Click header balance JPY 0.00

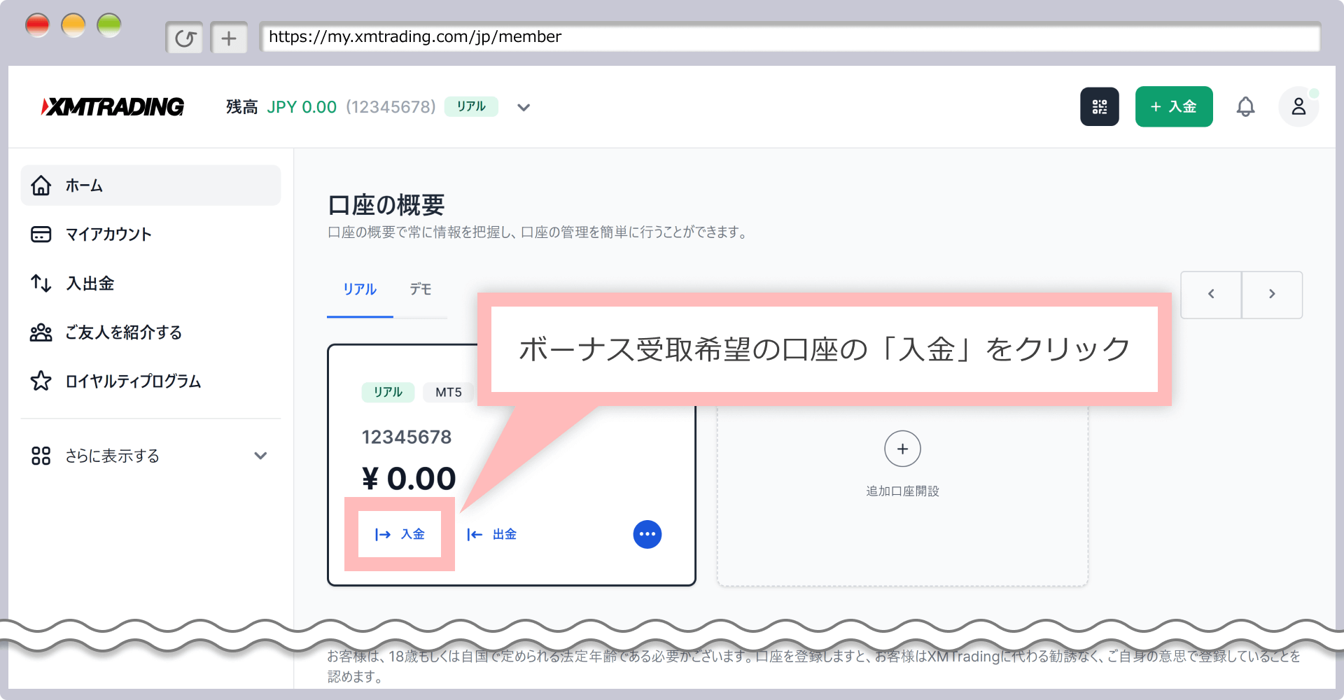coord(302,106)
